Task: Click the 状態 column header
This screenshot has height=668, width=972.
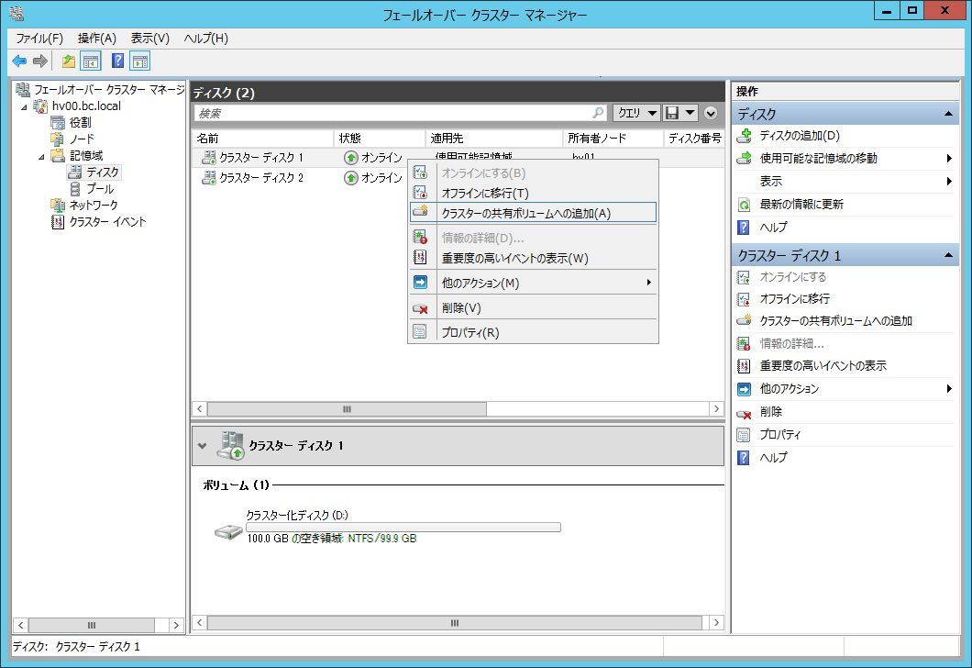Action: tap(380, 139)
